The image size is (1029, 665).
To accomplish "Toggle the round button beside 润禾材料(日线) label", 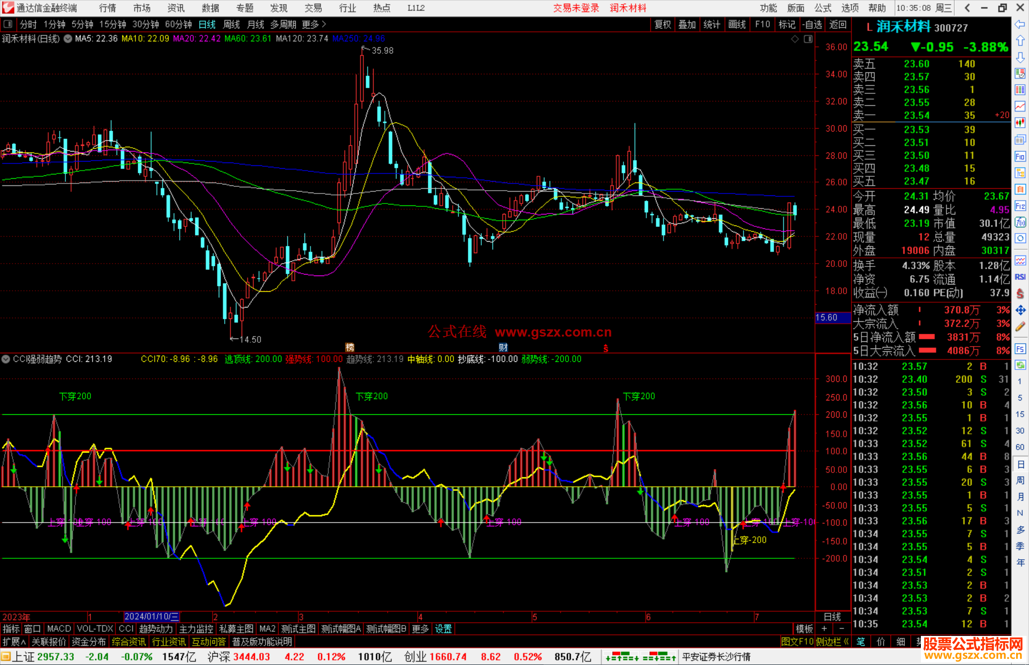I will pyautogui.click(x=68, y=39).
